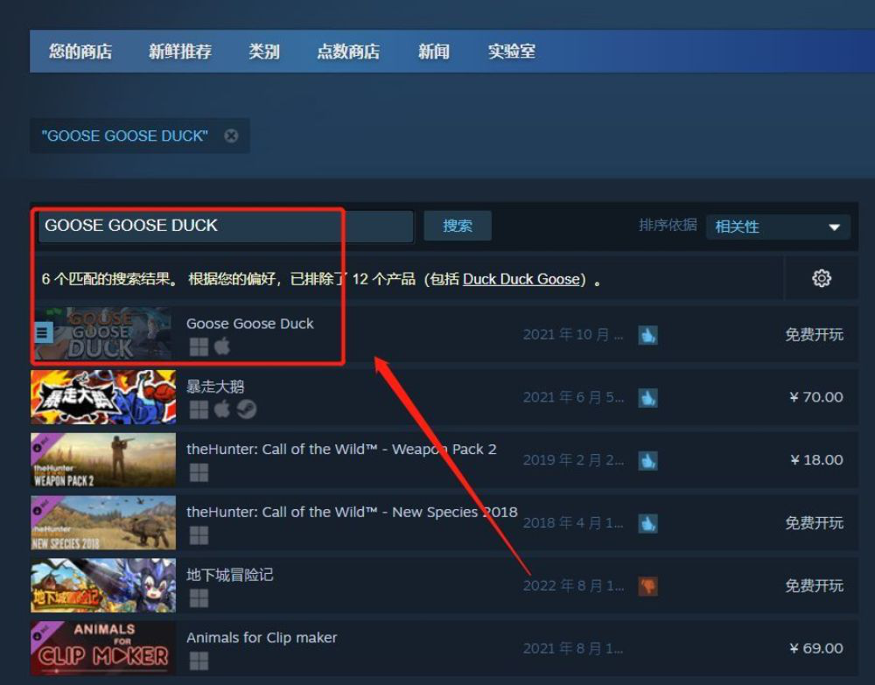Click release date 2021 年 10 月

(573, 335)
